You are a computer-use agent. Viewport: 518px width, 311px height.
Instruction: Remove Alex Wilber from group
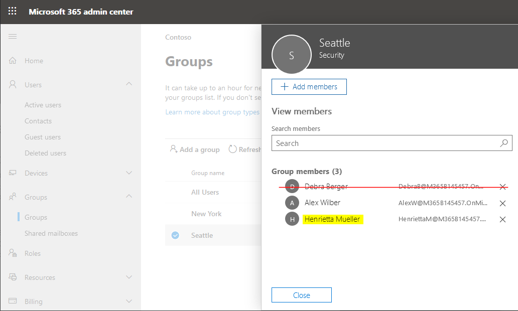click(x=502, y=203)
